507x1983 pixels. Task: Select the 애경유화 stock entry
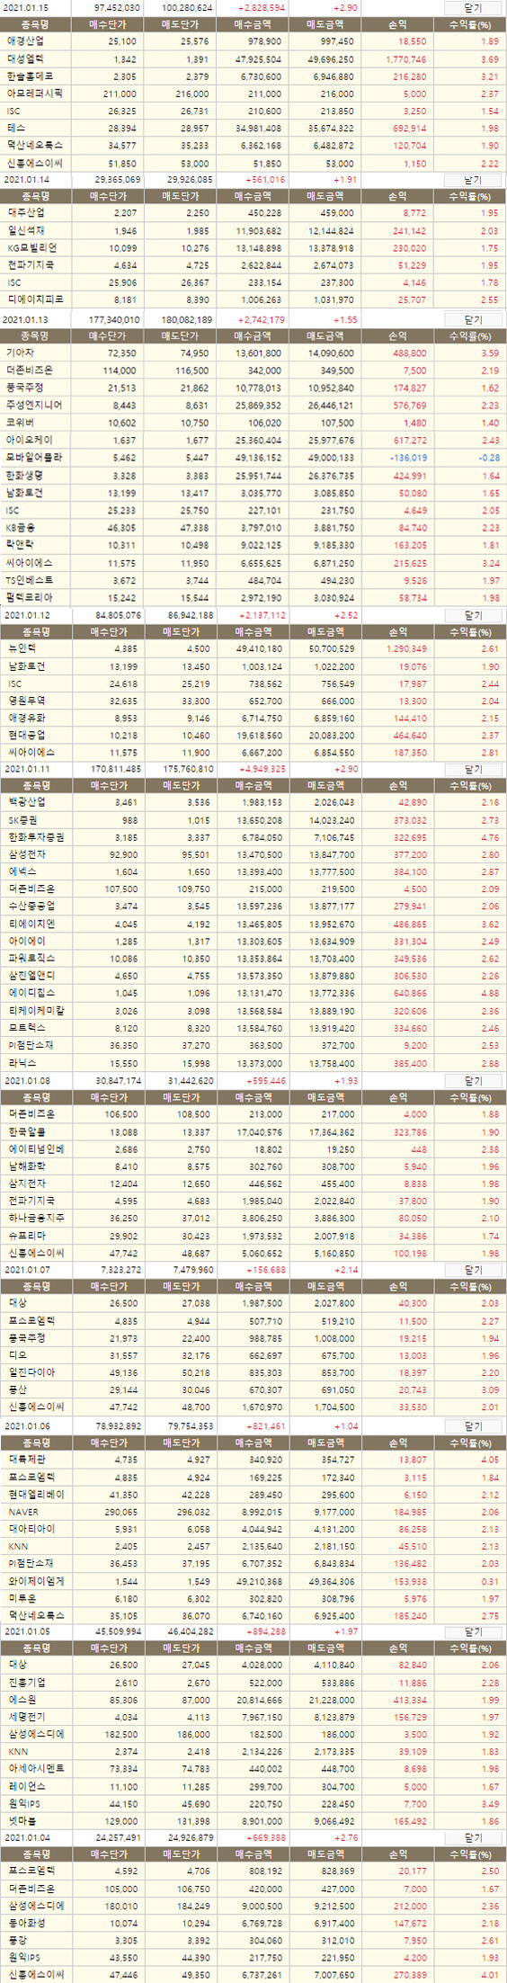(24, 719)
